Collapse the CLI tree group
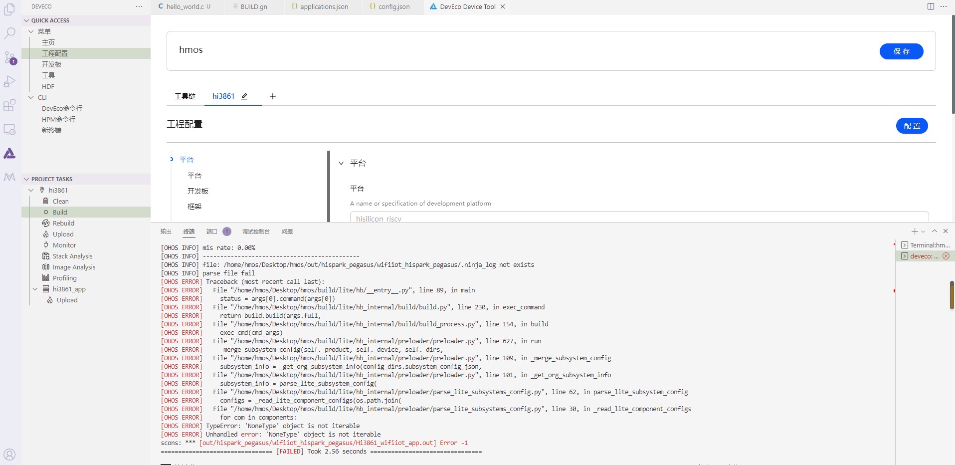This screenshot has width=955, height=465. [x=31, y=97]
